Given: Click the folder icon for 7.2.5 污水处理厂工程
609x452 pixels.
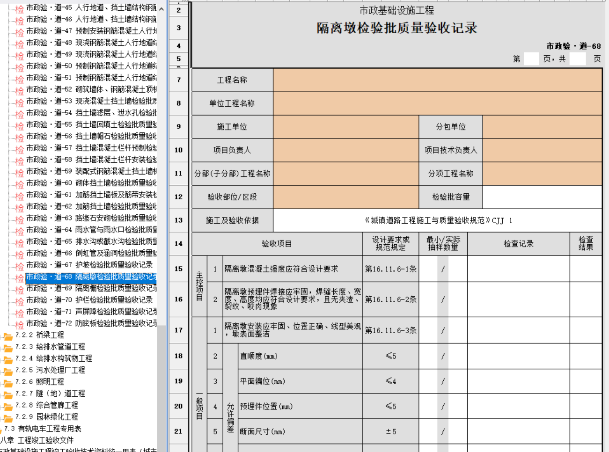Looking at the screenshot, I should click(x=8, y=371).
